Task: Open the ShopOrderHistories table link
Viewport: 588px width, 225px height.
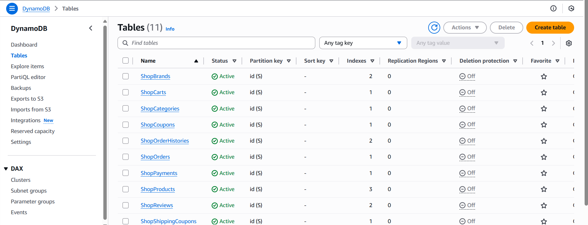Action: (x=165, y=141)
